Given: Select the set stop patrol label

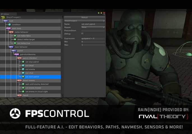Looking at the screenshot, I should (x=32, y=62).
